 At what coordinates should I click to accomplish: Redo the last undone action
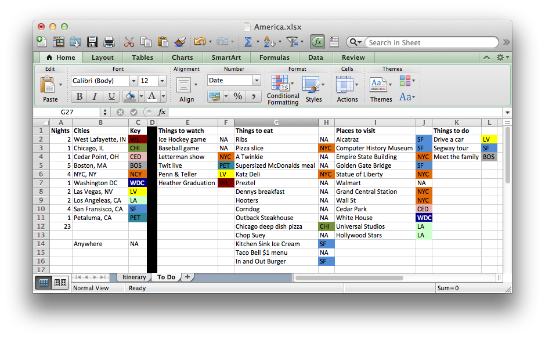[222, 42]
